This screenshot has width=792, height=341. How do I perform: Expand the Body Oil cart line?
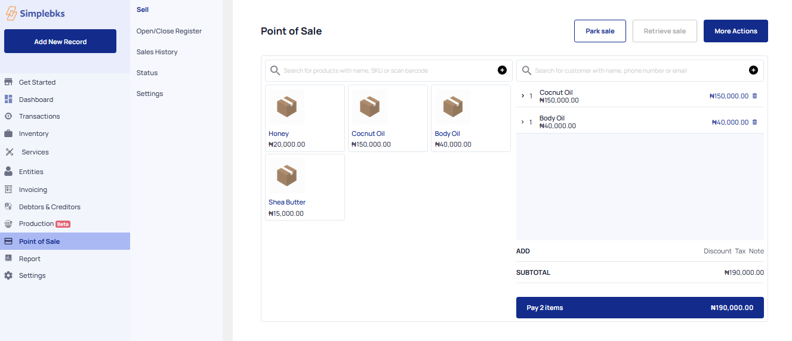pyautogui.click(x=523, y=122)
